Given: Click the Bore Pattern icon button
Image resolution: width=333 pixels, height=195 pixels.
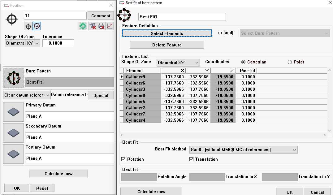Looking at the screenshot, I should pyautogui.click(x=13, y=78).
